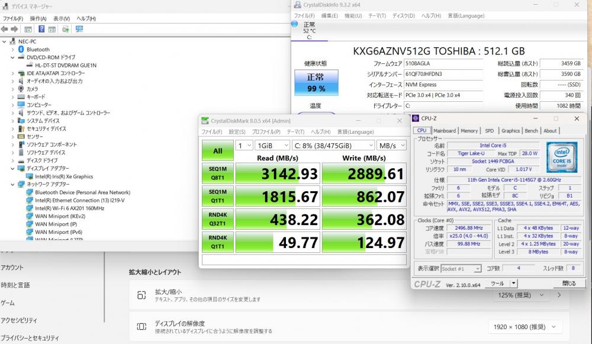Open the 125% (推奨) scale dropdown in Settings

click(x=521, y=295)
